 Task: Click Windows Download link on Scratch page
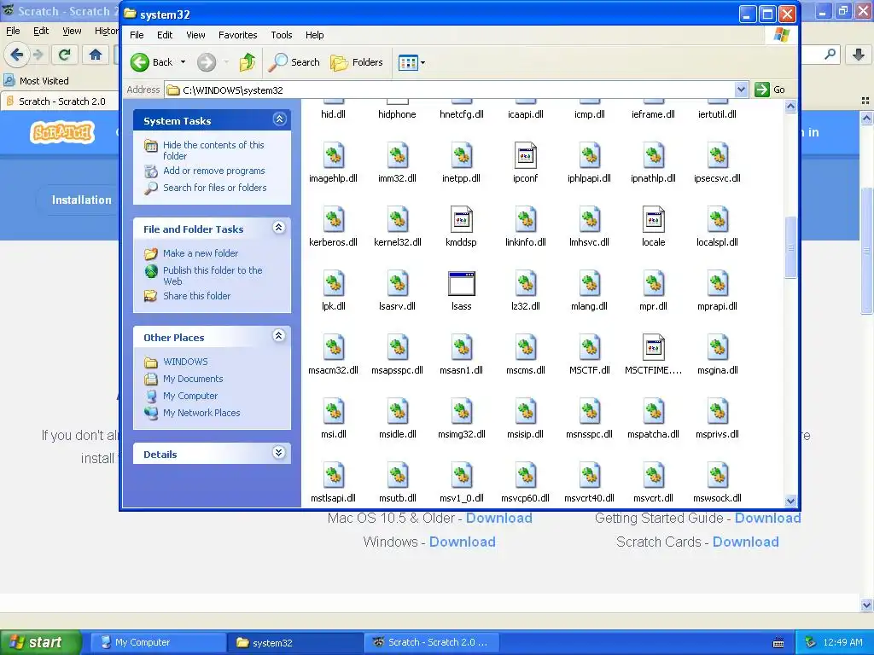point(462,542)
